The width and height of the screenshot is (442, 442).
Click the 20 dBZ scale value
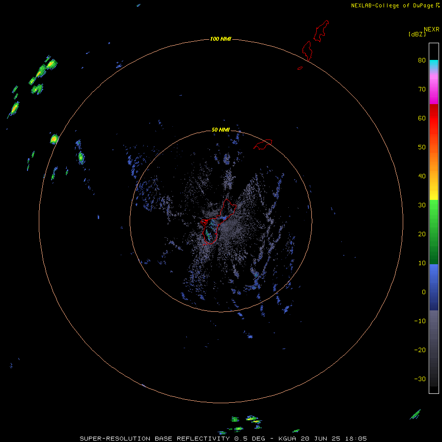click(422, 234)
